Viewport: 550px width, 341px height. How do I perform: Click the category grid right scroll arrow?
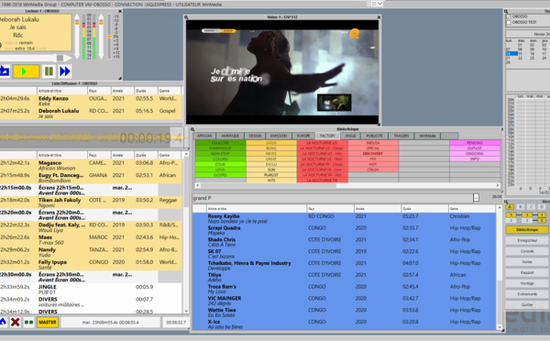(x=498, y=185)
